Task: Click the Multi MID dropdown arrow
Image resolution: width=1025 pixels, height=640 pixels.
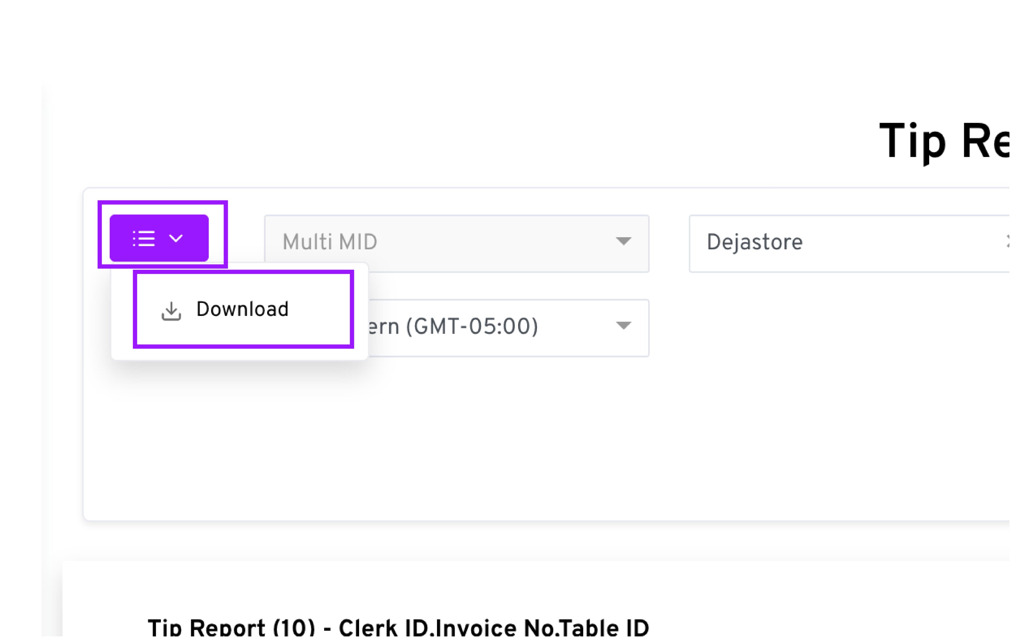Action: (623, 241)
